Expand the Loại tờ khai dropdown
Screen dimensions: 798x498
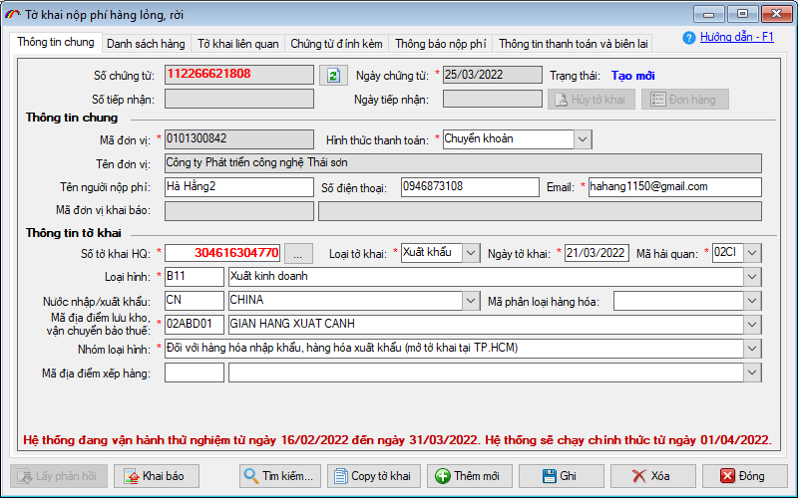(471, 253)
